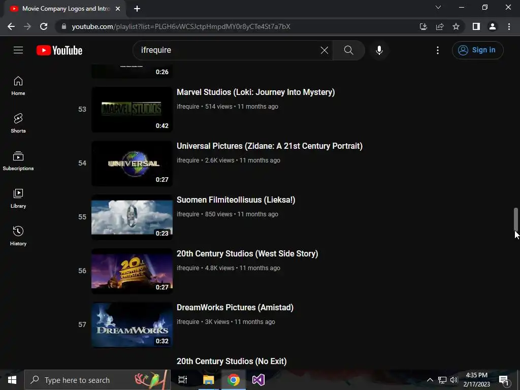Open Marvel Studios Loki video title

[256, 92]
